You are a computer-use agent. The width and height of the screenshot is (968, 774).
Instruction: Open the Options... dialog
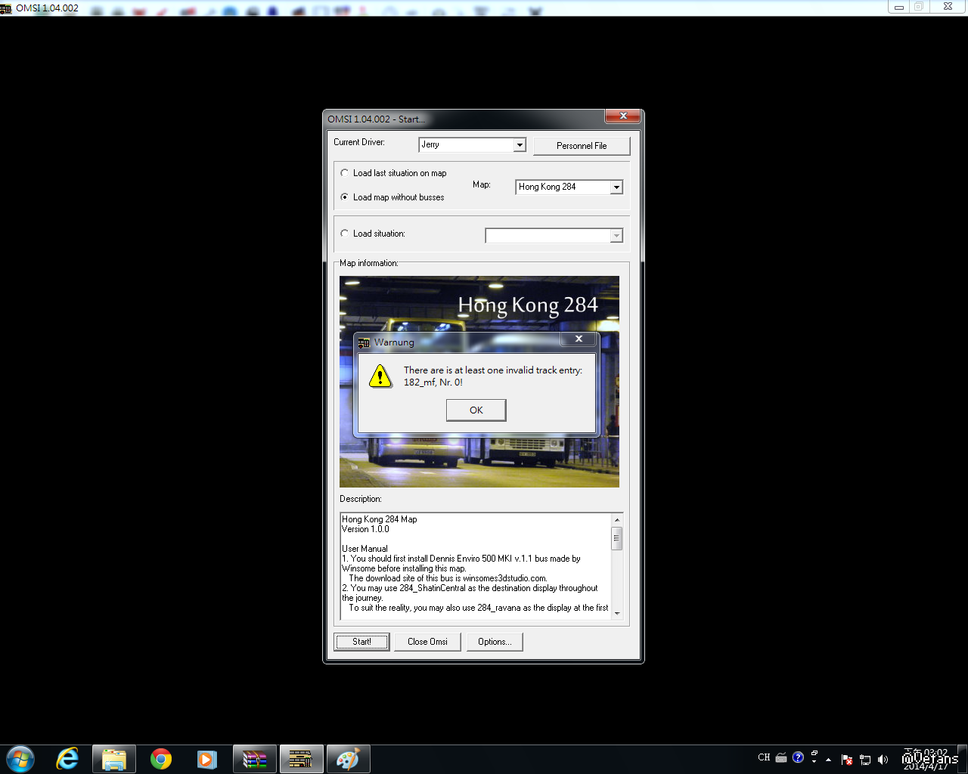click(x=495, y=642)
